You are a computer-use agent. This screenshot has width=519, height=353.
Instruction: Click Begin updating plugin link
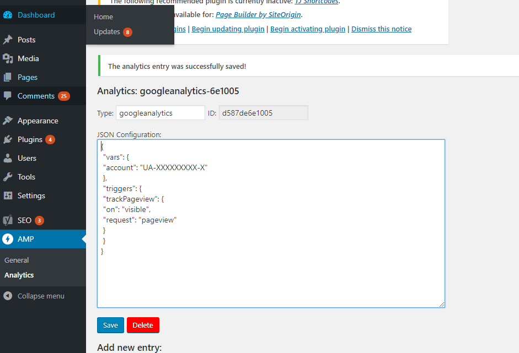(x=228, y=29)
